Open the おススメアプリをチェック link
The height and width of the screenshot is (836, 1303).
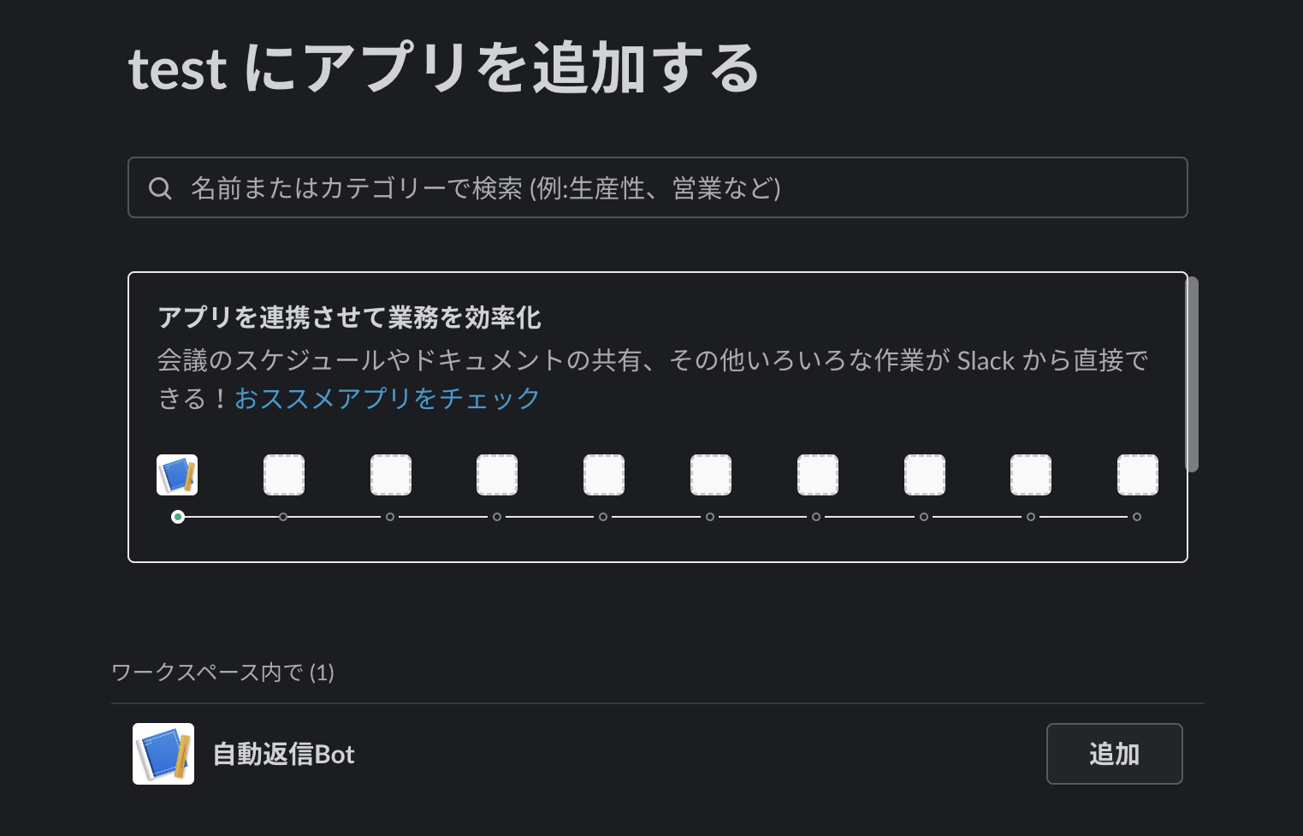pyautogui.click(x=387, y=398)
